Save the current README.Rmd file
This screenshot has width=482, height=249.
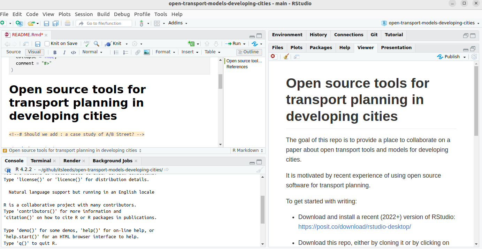coord(38,44)
